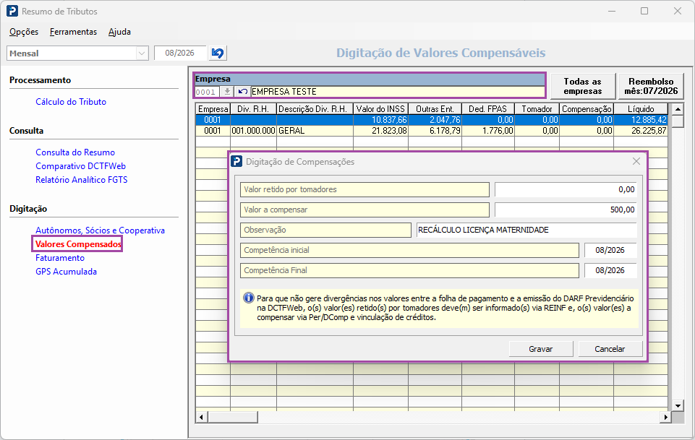695x440 pixels.
Task: Click the undo arrow icon beside company code
Action: click(x=242, y=92)
